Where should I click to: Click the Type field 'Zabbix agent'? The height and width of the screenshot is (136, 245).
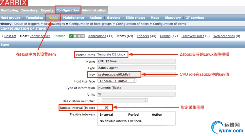tap(136, 68)
